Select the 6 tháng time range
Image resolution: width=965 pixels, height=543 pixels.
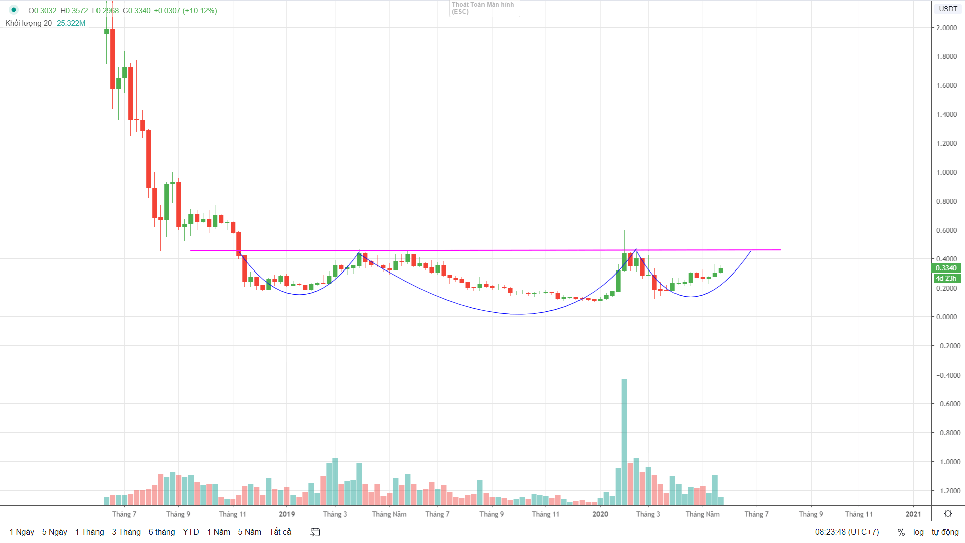click(x=162, y=532)
